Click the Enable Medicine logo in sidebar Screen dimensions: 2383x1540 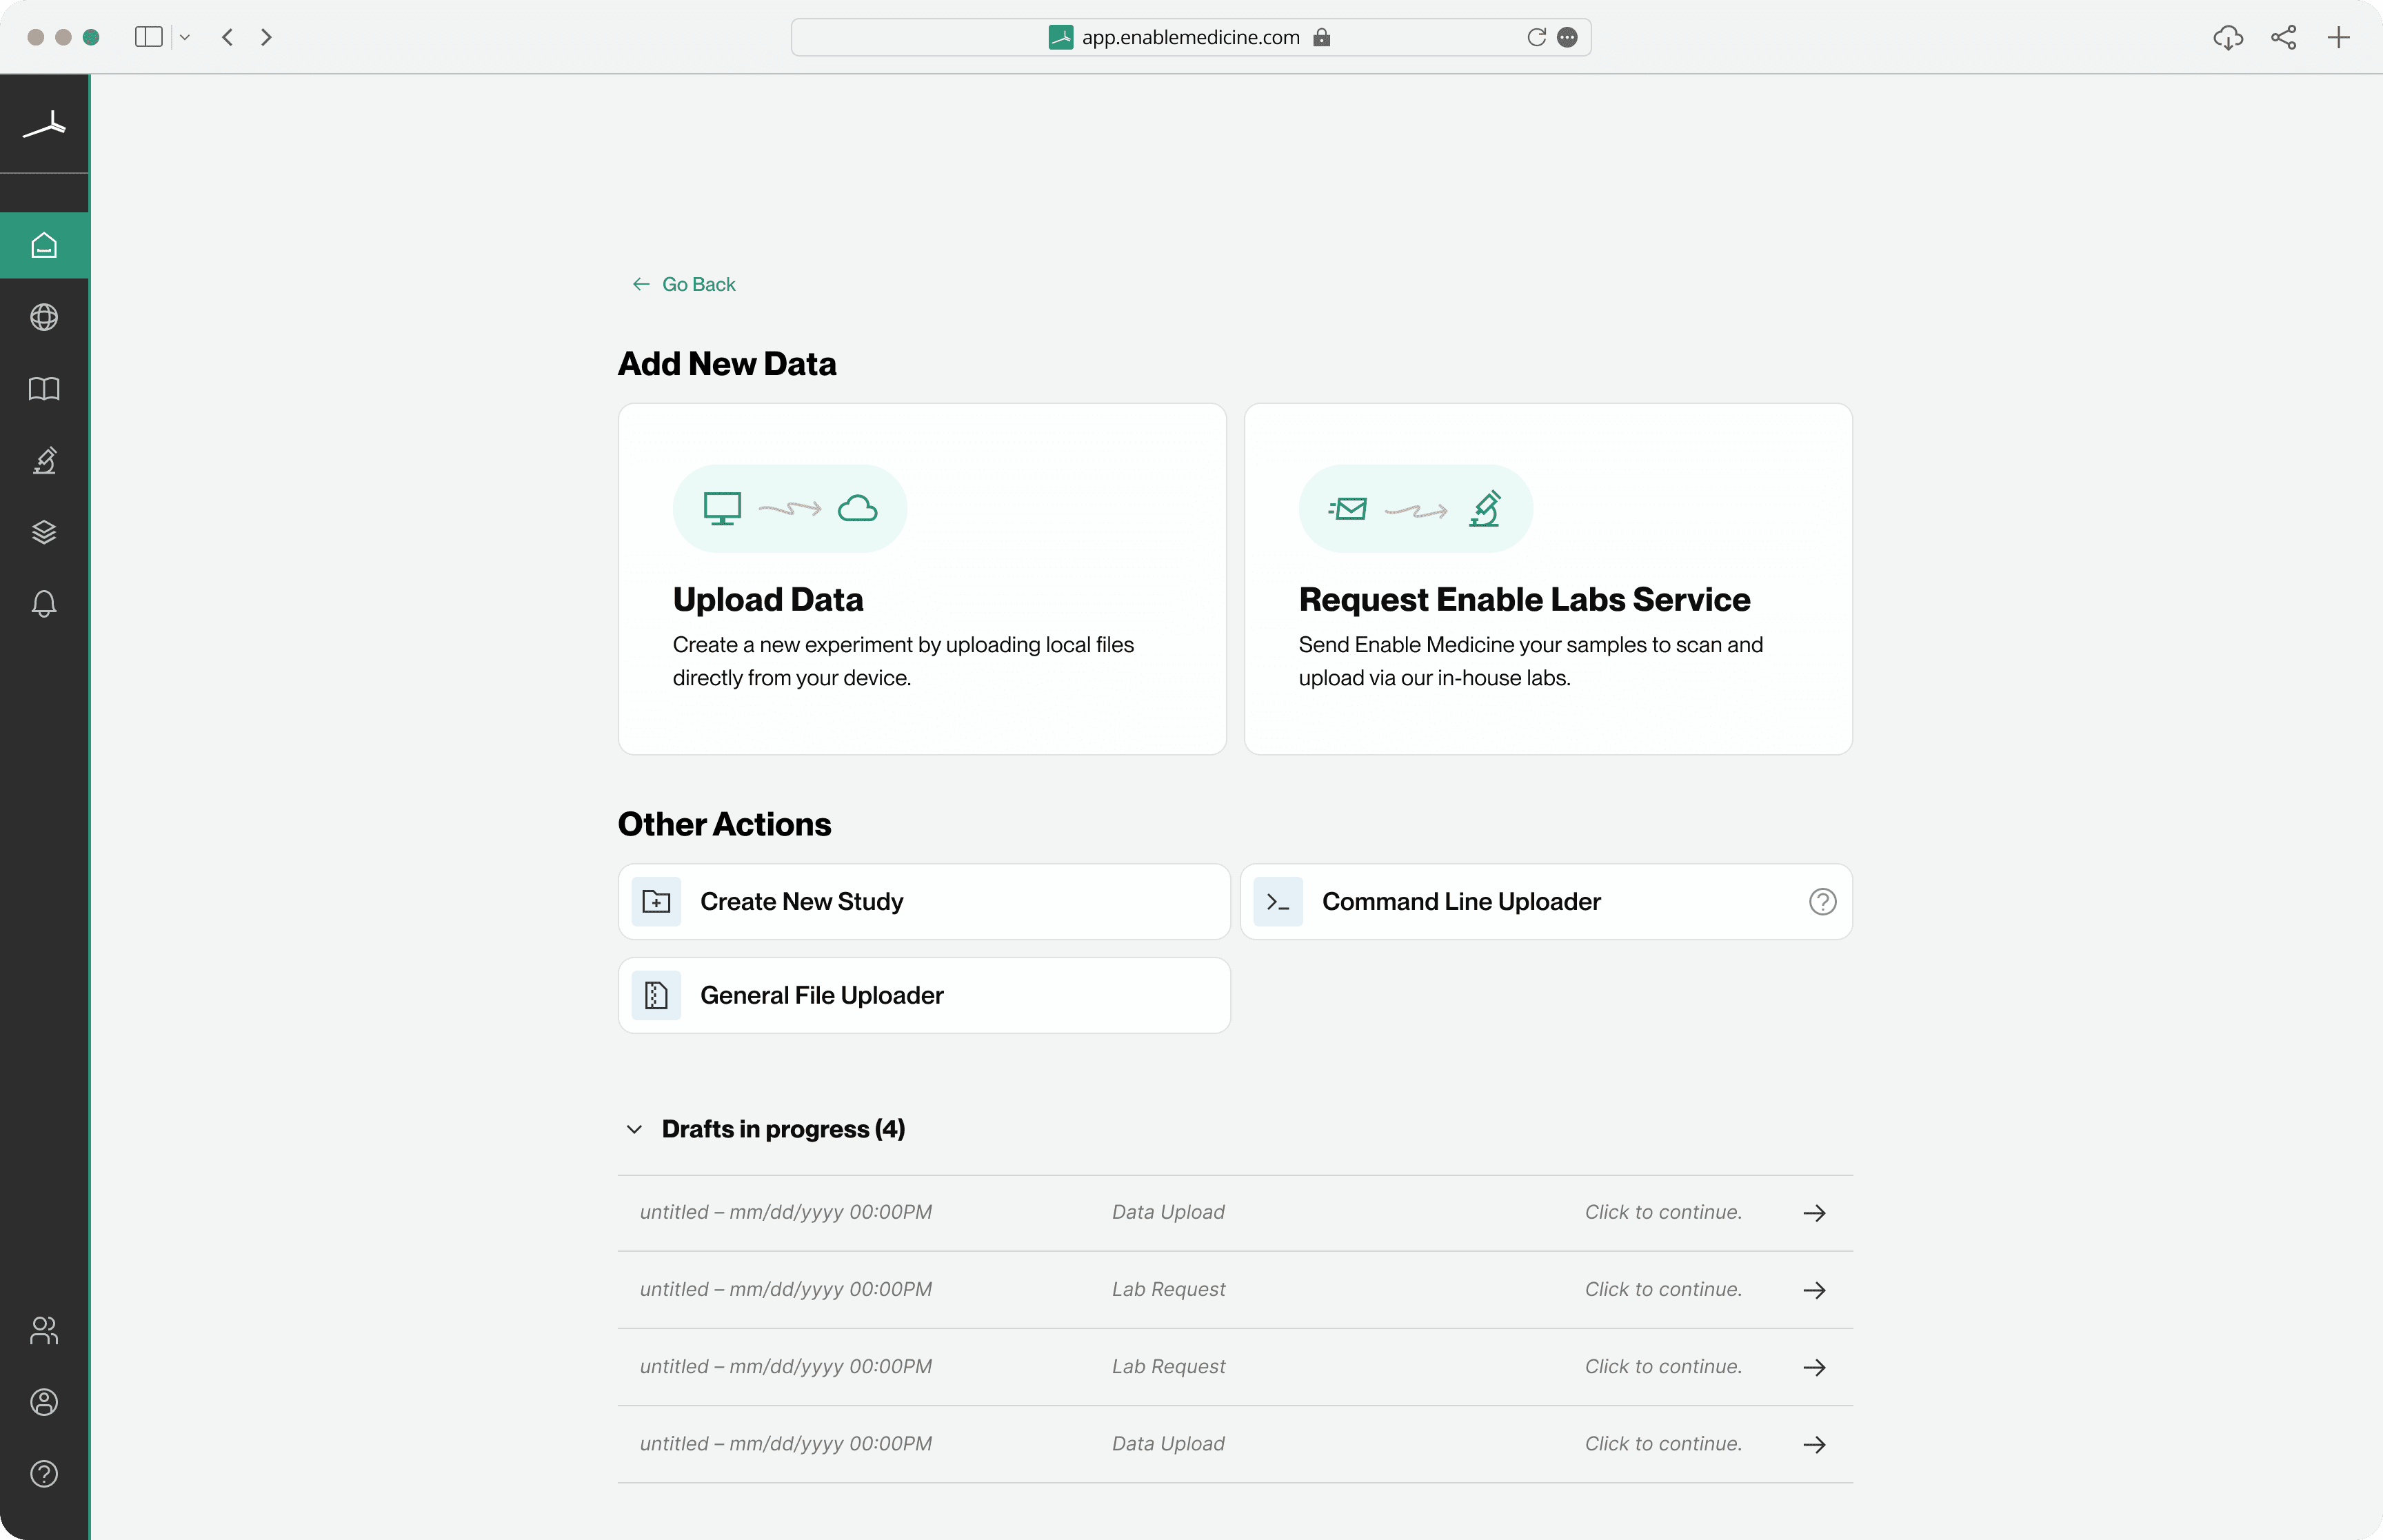coord(44,125)
